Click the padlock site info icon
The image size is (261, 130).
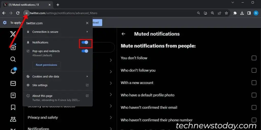pos(26,13)
